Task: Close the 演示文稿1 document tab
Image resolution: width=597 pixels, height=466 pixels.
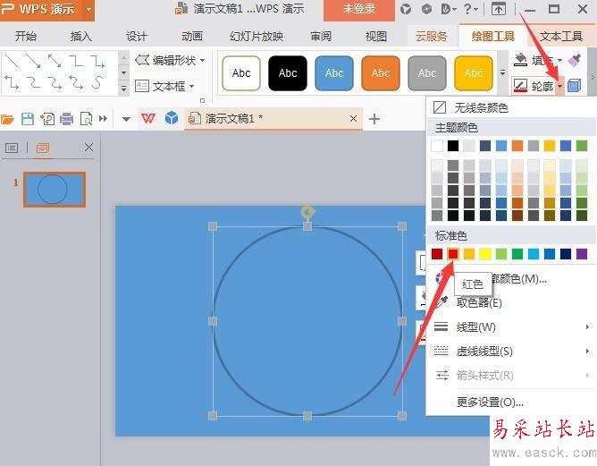Action: (x=353, y=118)
